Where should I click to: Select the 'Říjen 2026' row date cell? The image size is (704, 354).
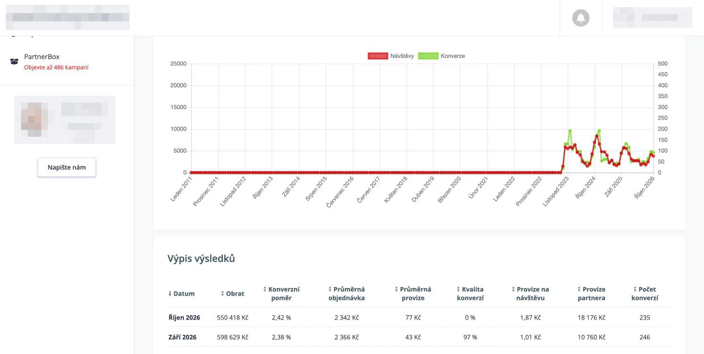pos(184,318)
